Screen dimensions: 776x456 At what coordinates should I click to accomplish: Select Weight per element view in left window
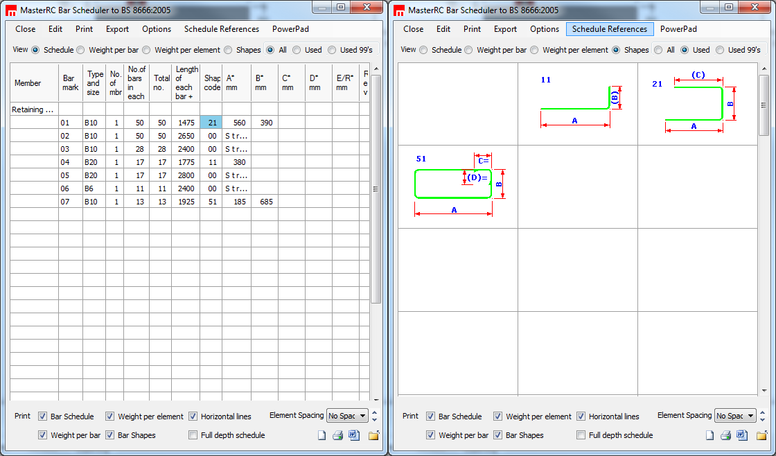coord(146,50)
